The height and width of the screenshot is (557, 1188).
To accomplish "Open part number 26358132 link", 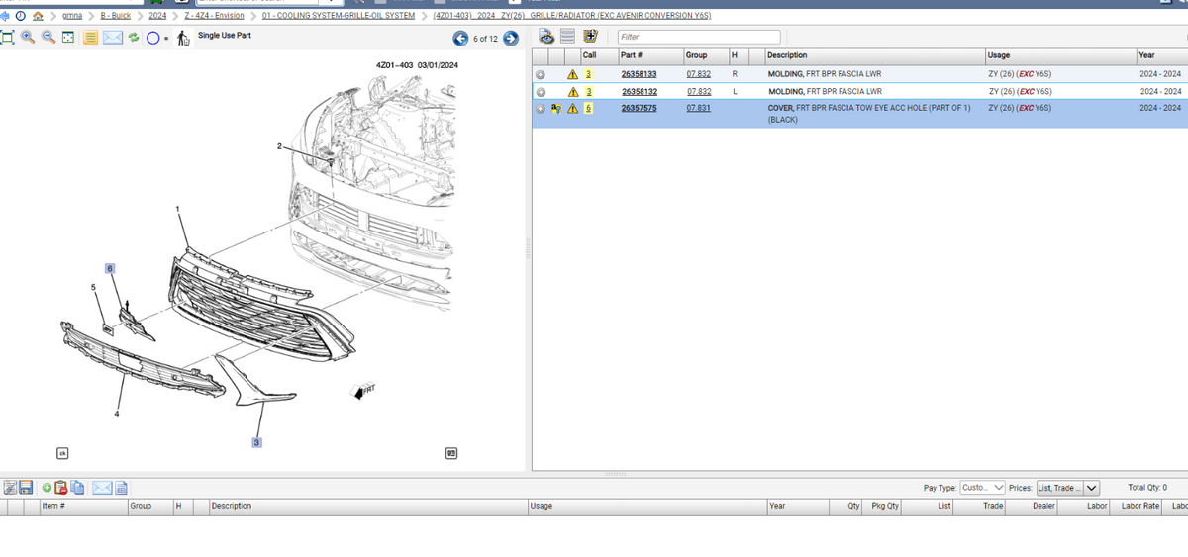I will click(x=639, y=90).
